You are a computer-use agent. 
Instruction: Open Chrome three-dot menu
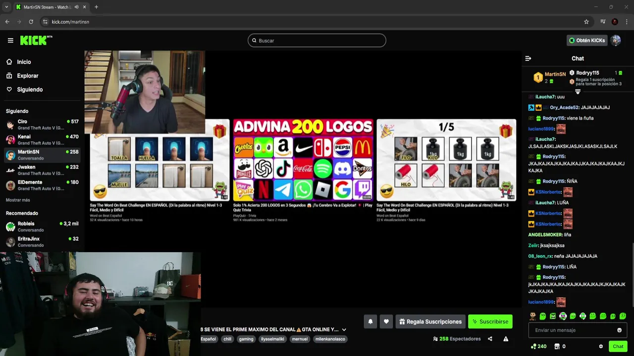pos(627,22)
